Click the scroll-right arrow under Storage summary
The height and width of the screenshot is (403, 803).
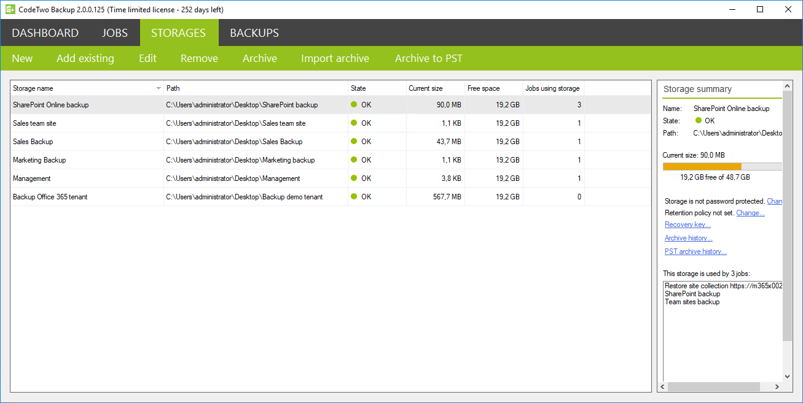click(777, 387)
